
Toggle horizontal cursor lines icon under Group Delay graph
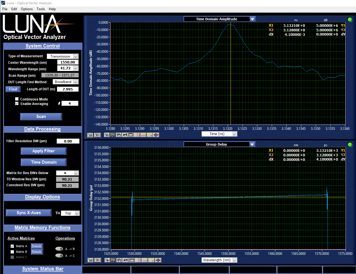[x=145, y=260]
